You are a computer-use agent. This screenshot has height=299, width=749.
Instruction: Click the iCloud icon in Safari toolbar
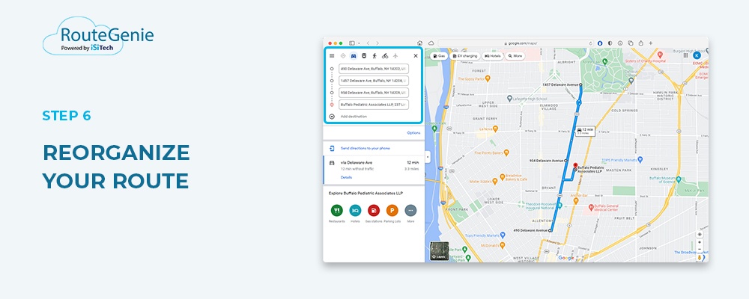click(x=431, y=43)
